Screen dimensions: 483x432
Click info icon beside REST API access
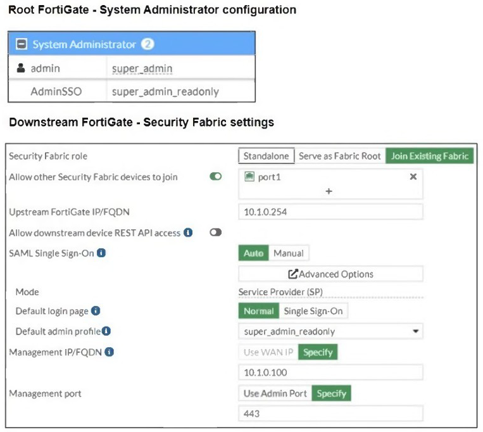[188, 233]
